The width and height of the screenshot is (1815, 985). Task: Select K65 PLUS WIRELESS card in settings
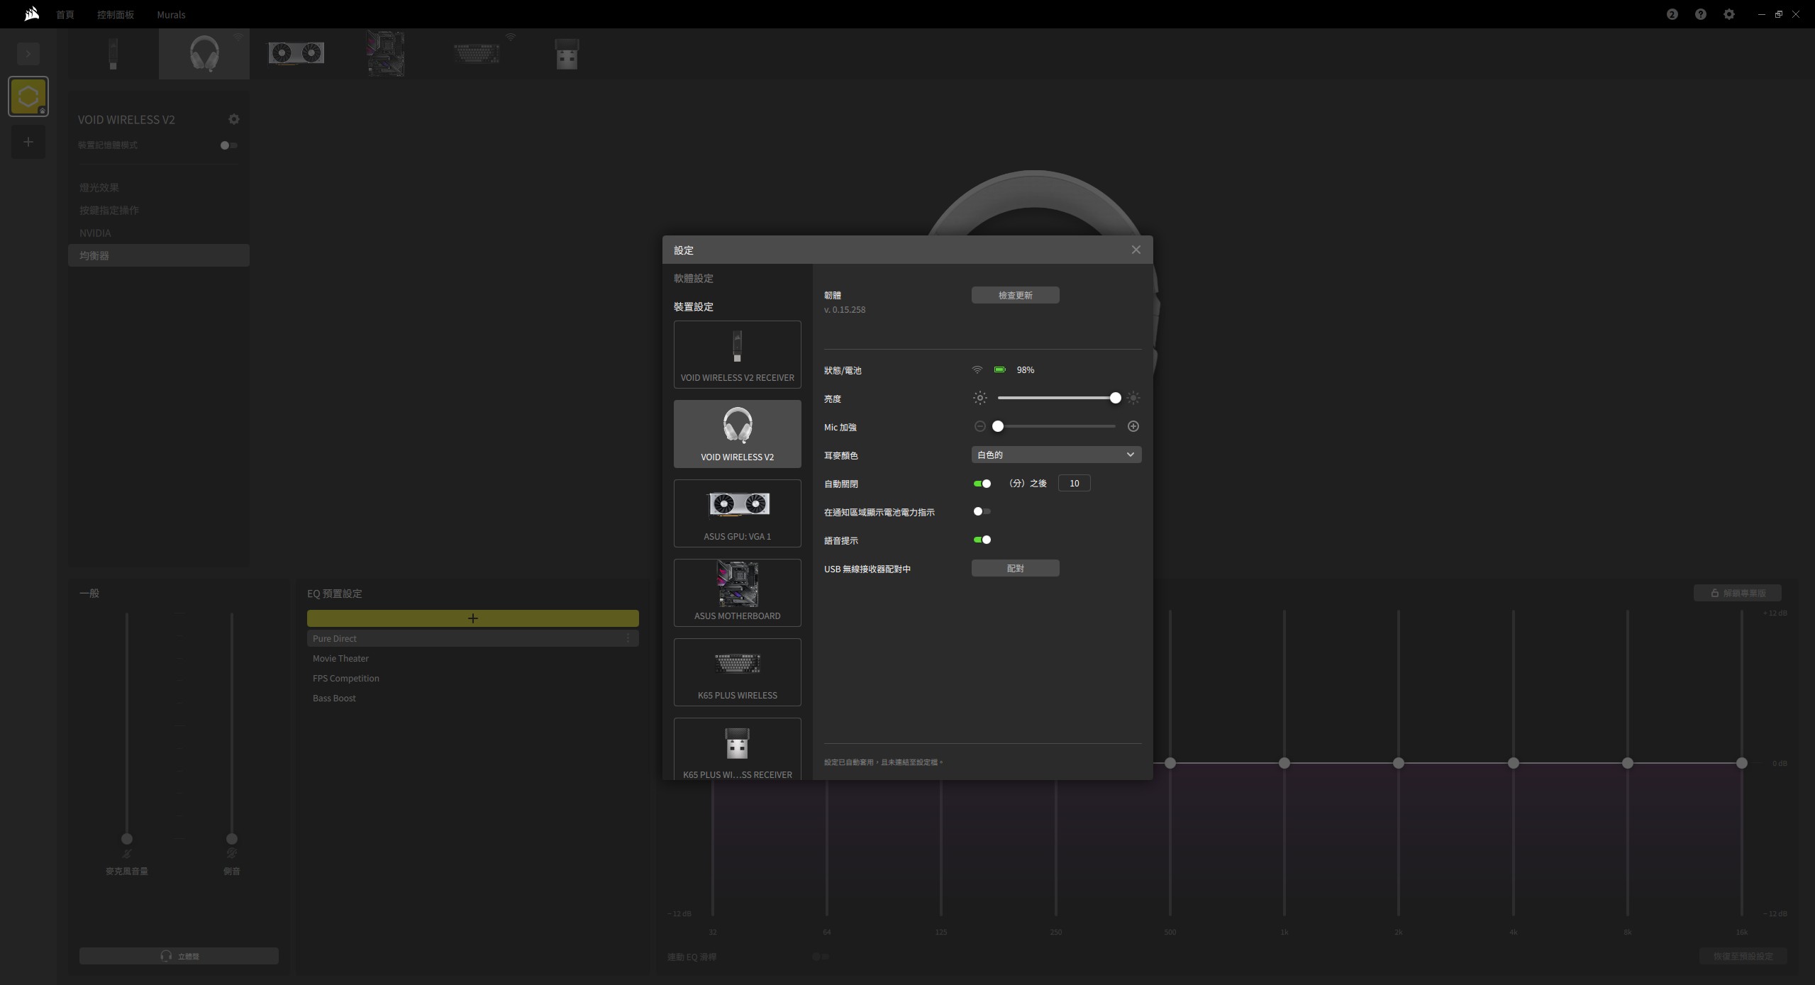737,672
